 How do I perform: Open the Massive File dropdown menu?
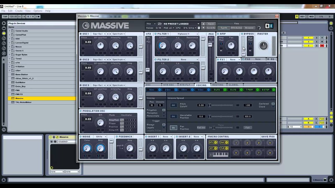tap(151, 24)
